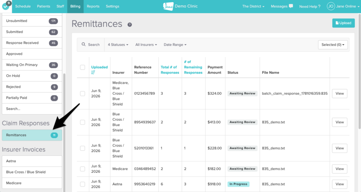Open the Billing tab
This screenshot has width=361, height=192.
tap(75, 6)
